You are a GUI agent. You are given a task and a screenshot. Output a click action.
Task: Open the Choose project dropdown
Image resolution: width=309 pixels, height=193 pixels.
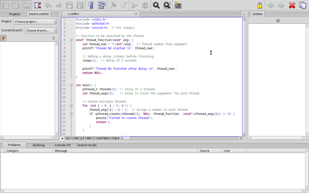35,22
